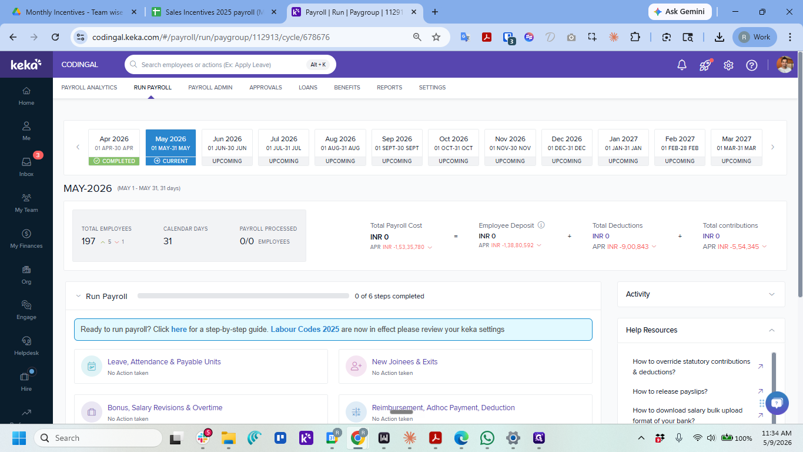
Task: Click Employee Deposit info icon
Action: pos(541,225)
